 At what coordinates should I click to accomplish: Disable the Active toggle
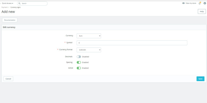click(79, 68)
